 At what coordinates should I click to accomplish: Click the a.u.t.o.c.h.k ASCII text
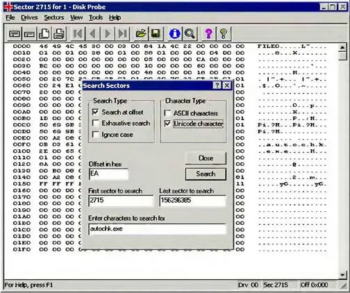[296, 145]
